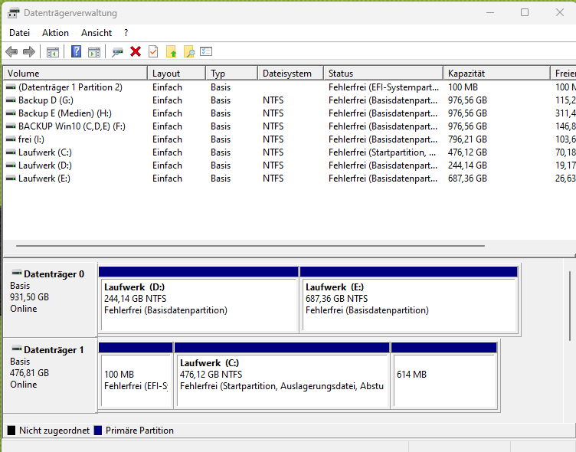Screen dimensions: 576x452
Task: Click the forward arrow toolbar icon
Action: (x=29, y=51)
